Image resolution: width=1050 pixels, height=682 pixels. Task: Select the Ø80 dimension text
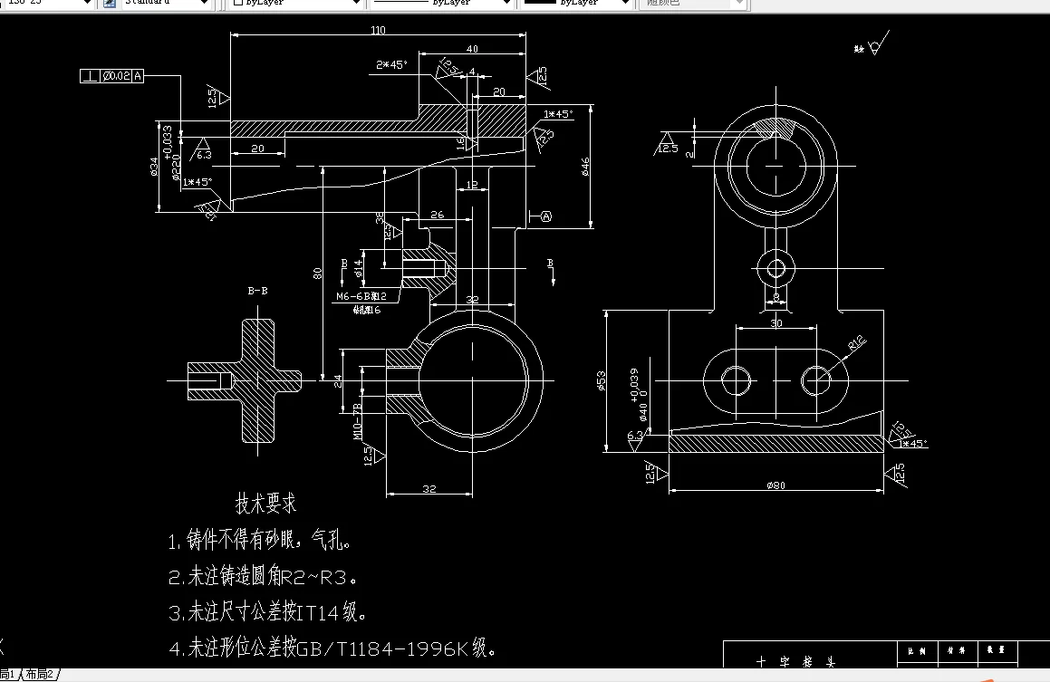pyautogui.click(x=775, y=485)
